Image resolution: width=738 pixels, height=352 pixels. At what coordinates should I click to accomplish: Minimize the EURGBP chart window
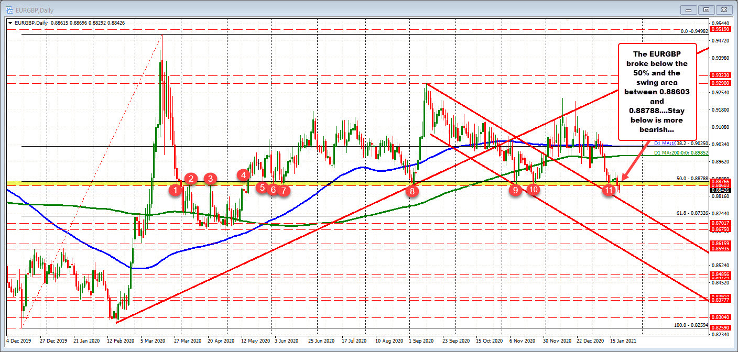688,10
